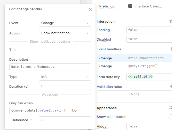Add a new event handler with plus icon
The height and width of the screenshot is (130, 172).
coord(170,49)
